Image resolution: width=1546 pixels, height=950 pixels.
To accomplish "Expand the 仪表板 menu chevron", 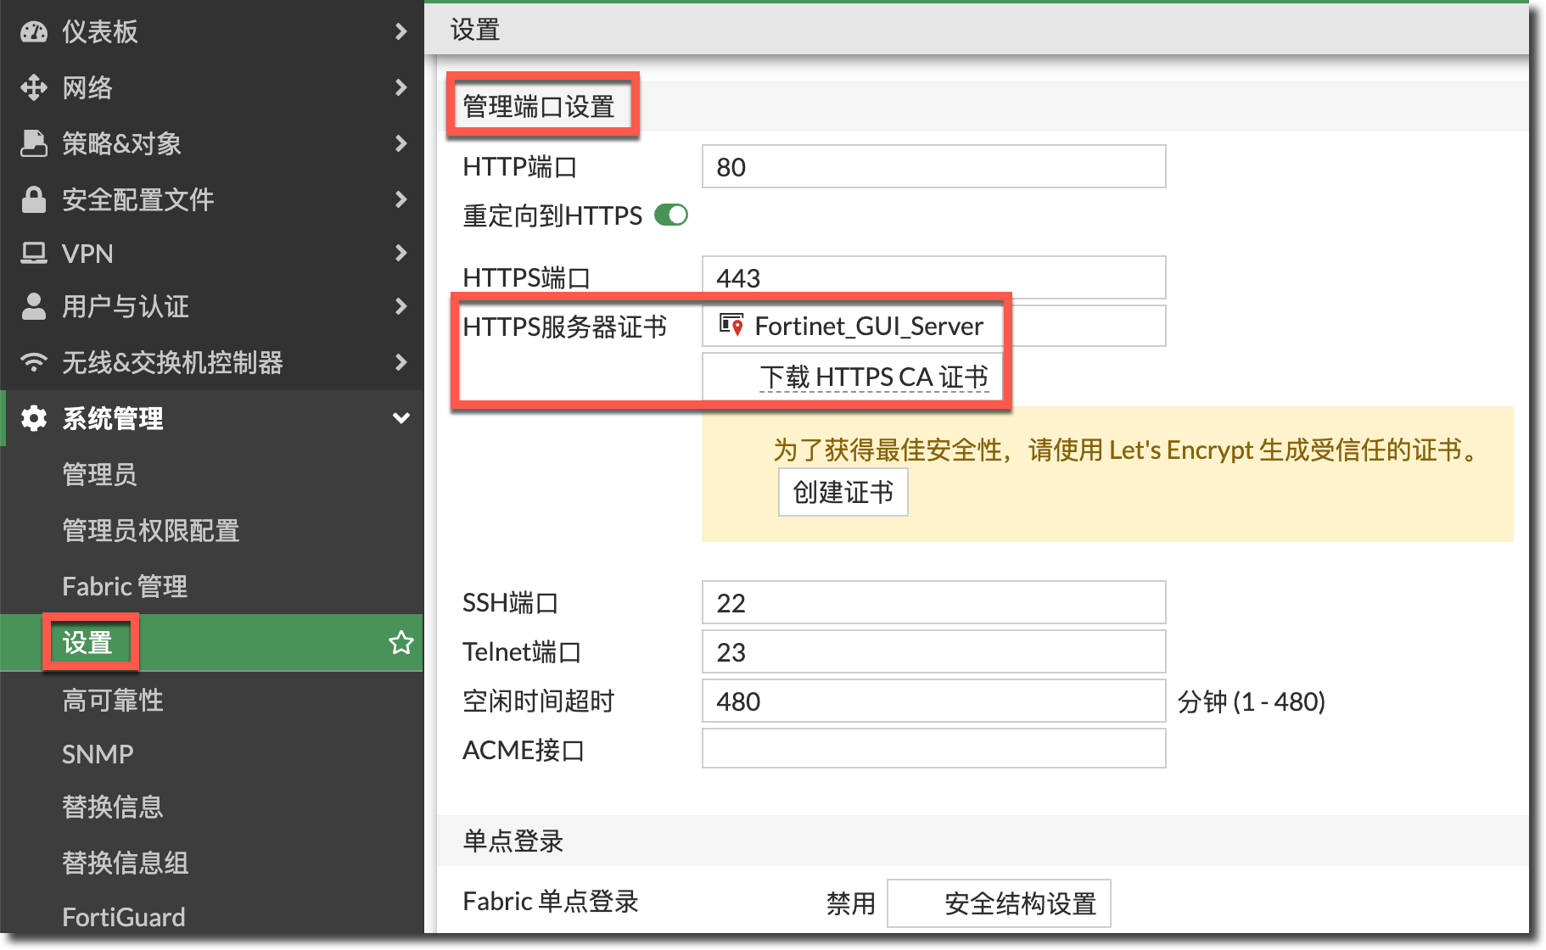I will point(401,32).
